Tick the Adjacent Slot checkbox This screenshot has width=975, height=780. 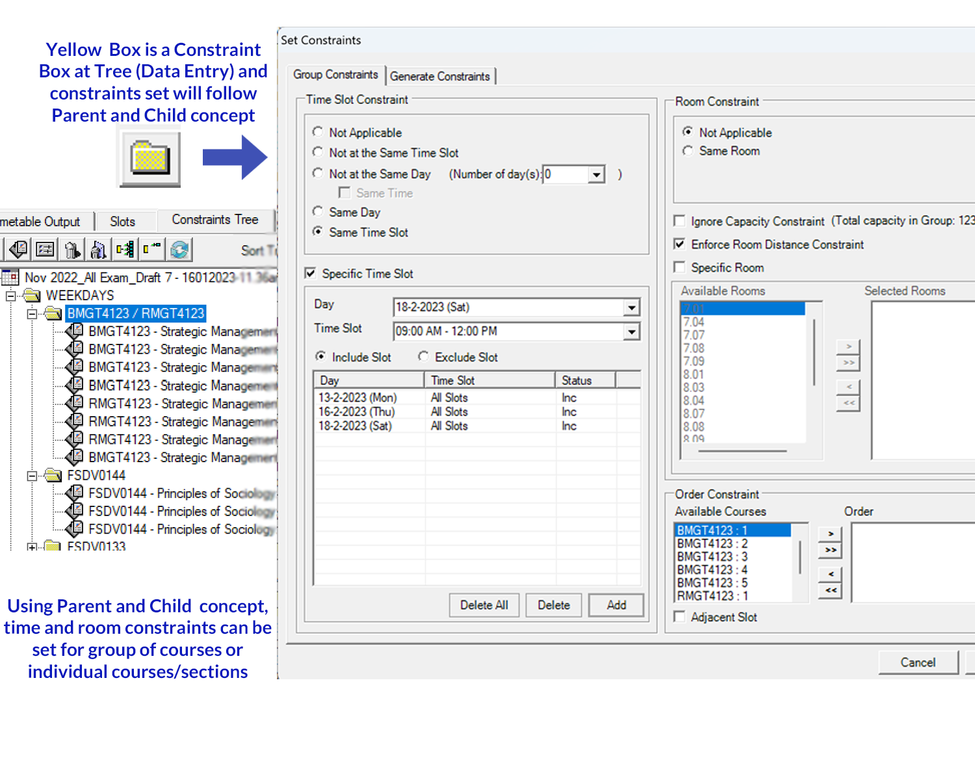680,617
